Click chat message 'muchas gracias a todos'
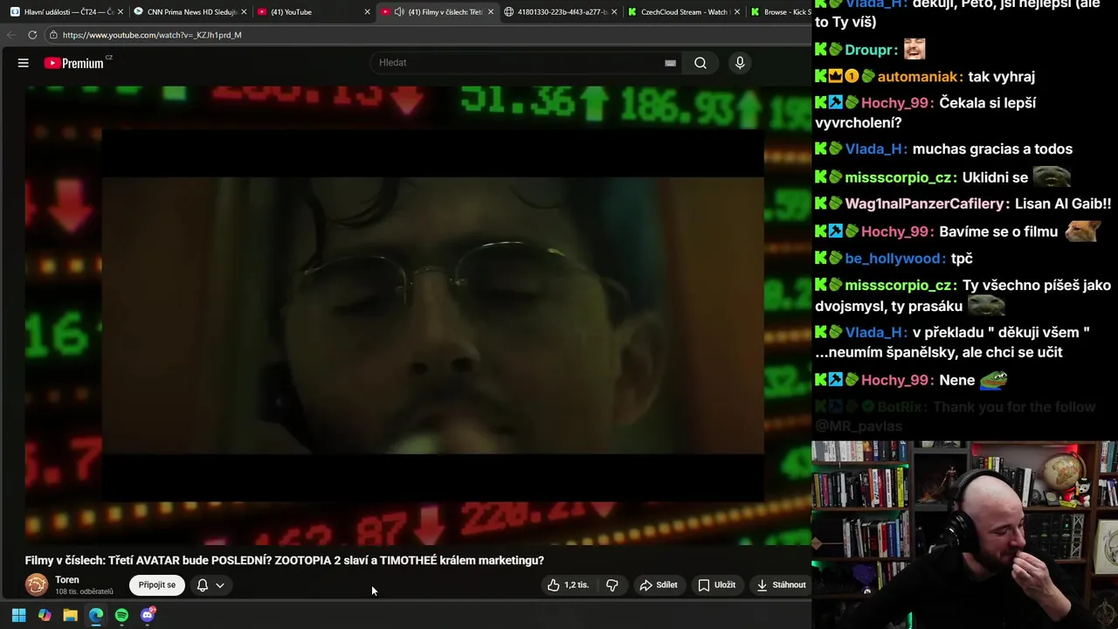The width and height of the screenshot is (1118, 629). [992, 149]
